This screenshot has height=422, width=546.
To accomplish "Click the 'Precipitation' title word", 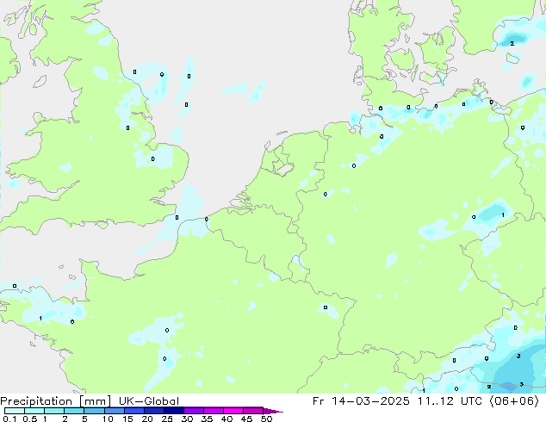I will 36,401.
